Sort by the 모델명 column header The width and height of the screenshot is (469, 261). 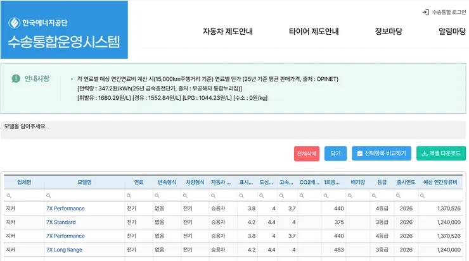[x=85, y=182]
